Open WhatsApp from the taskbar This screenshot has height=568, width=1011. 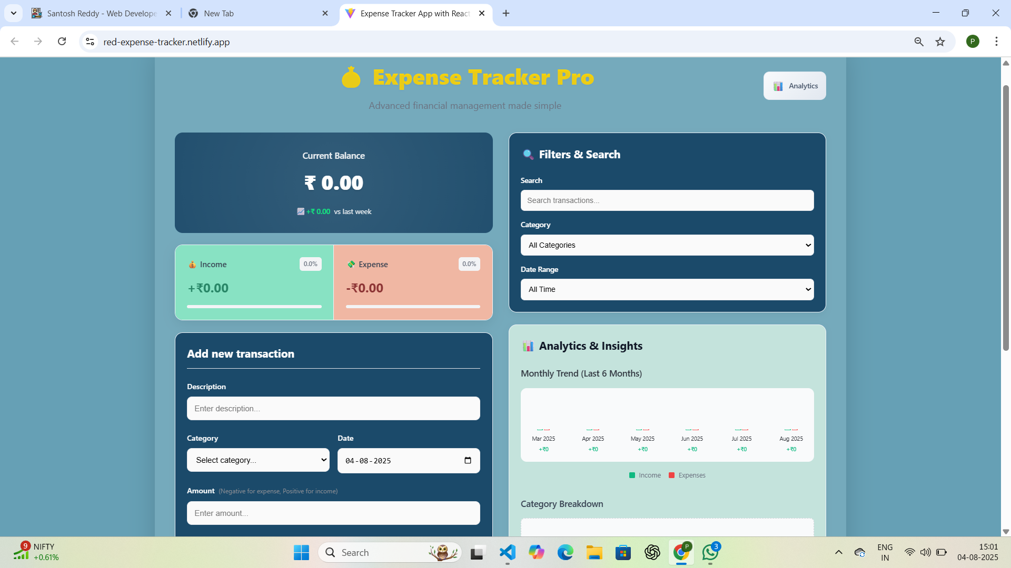click(x=710, y=552)
